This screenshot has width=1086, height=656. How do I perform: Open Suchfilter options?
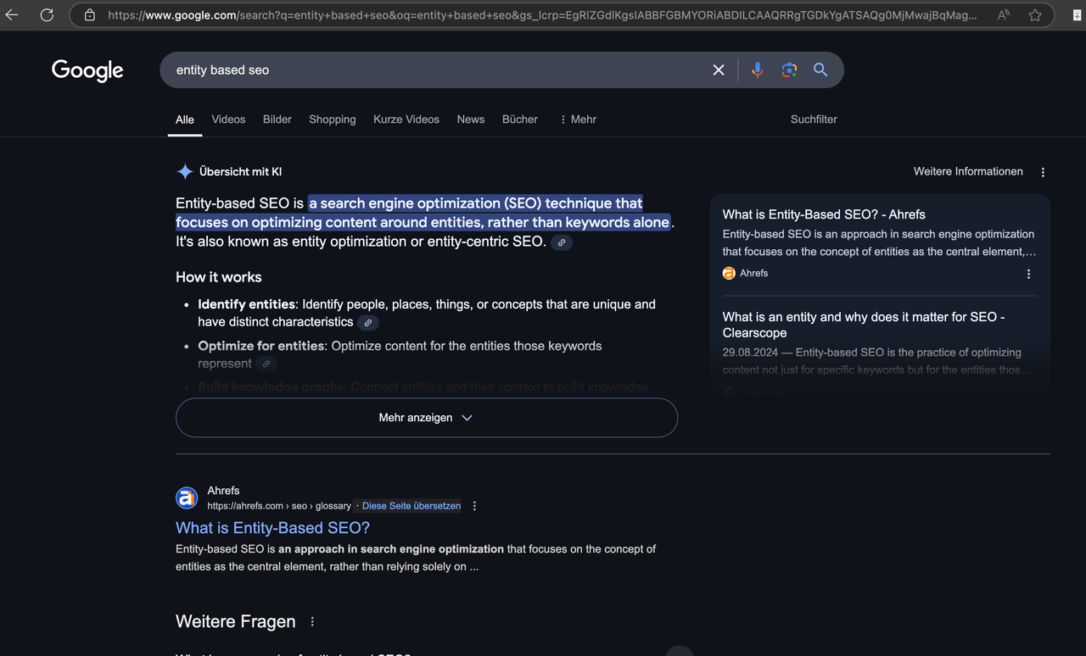pos(814,120)
